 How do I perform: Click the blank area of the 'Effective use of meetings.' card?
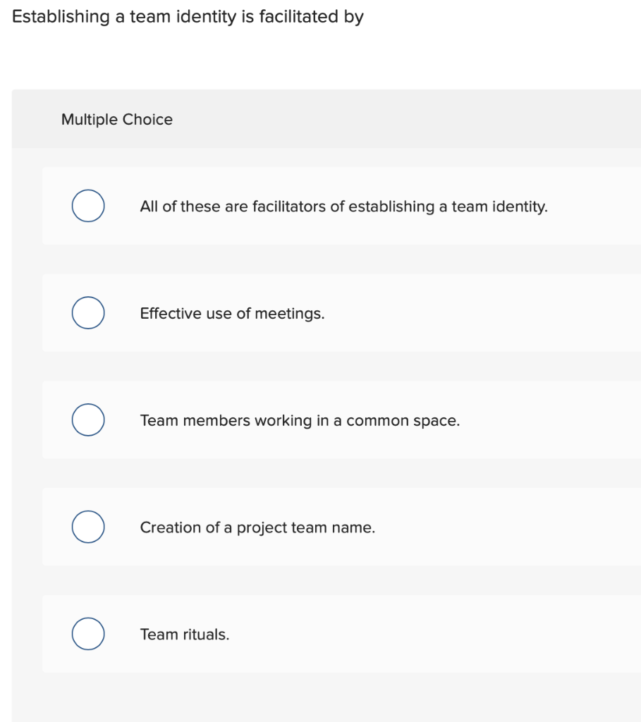tap(494, 314)
